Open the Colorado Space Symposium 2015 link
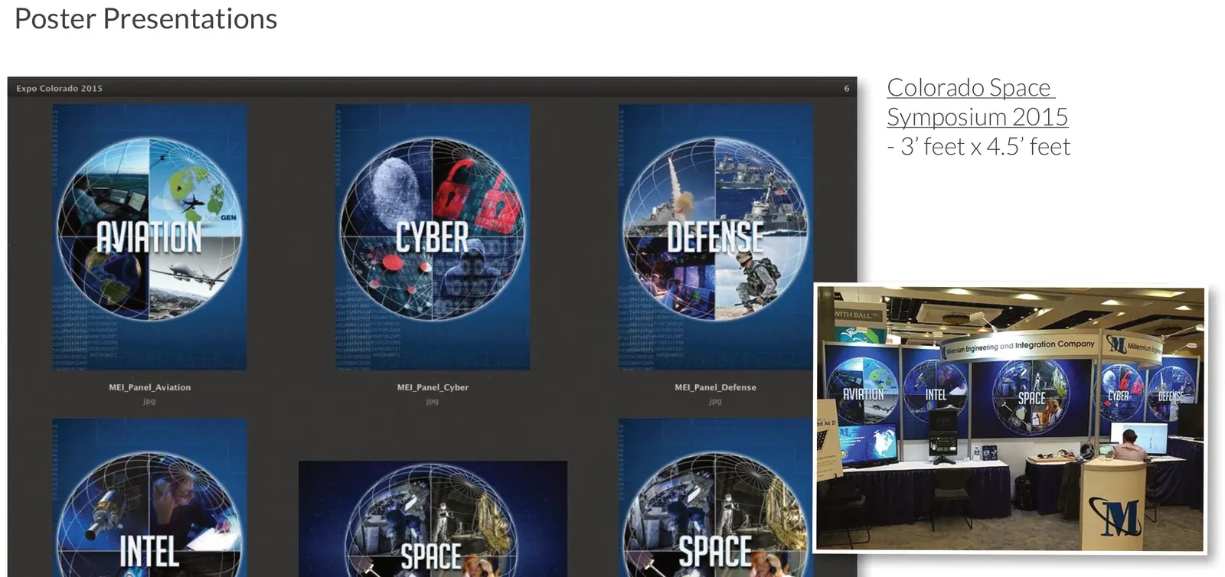 pyautogui.click(x=977, y=102)
